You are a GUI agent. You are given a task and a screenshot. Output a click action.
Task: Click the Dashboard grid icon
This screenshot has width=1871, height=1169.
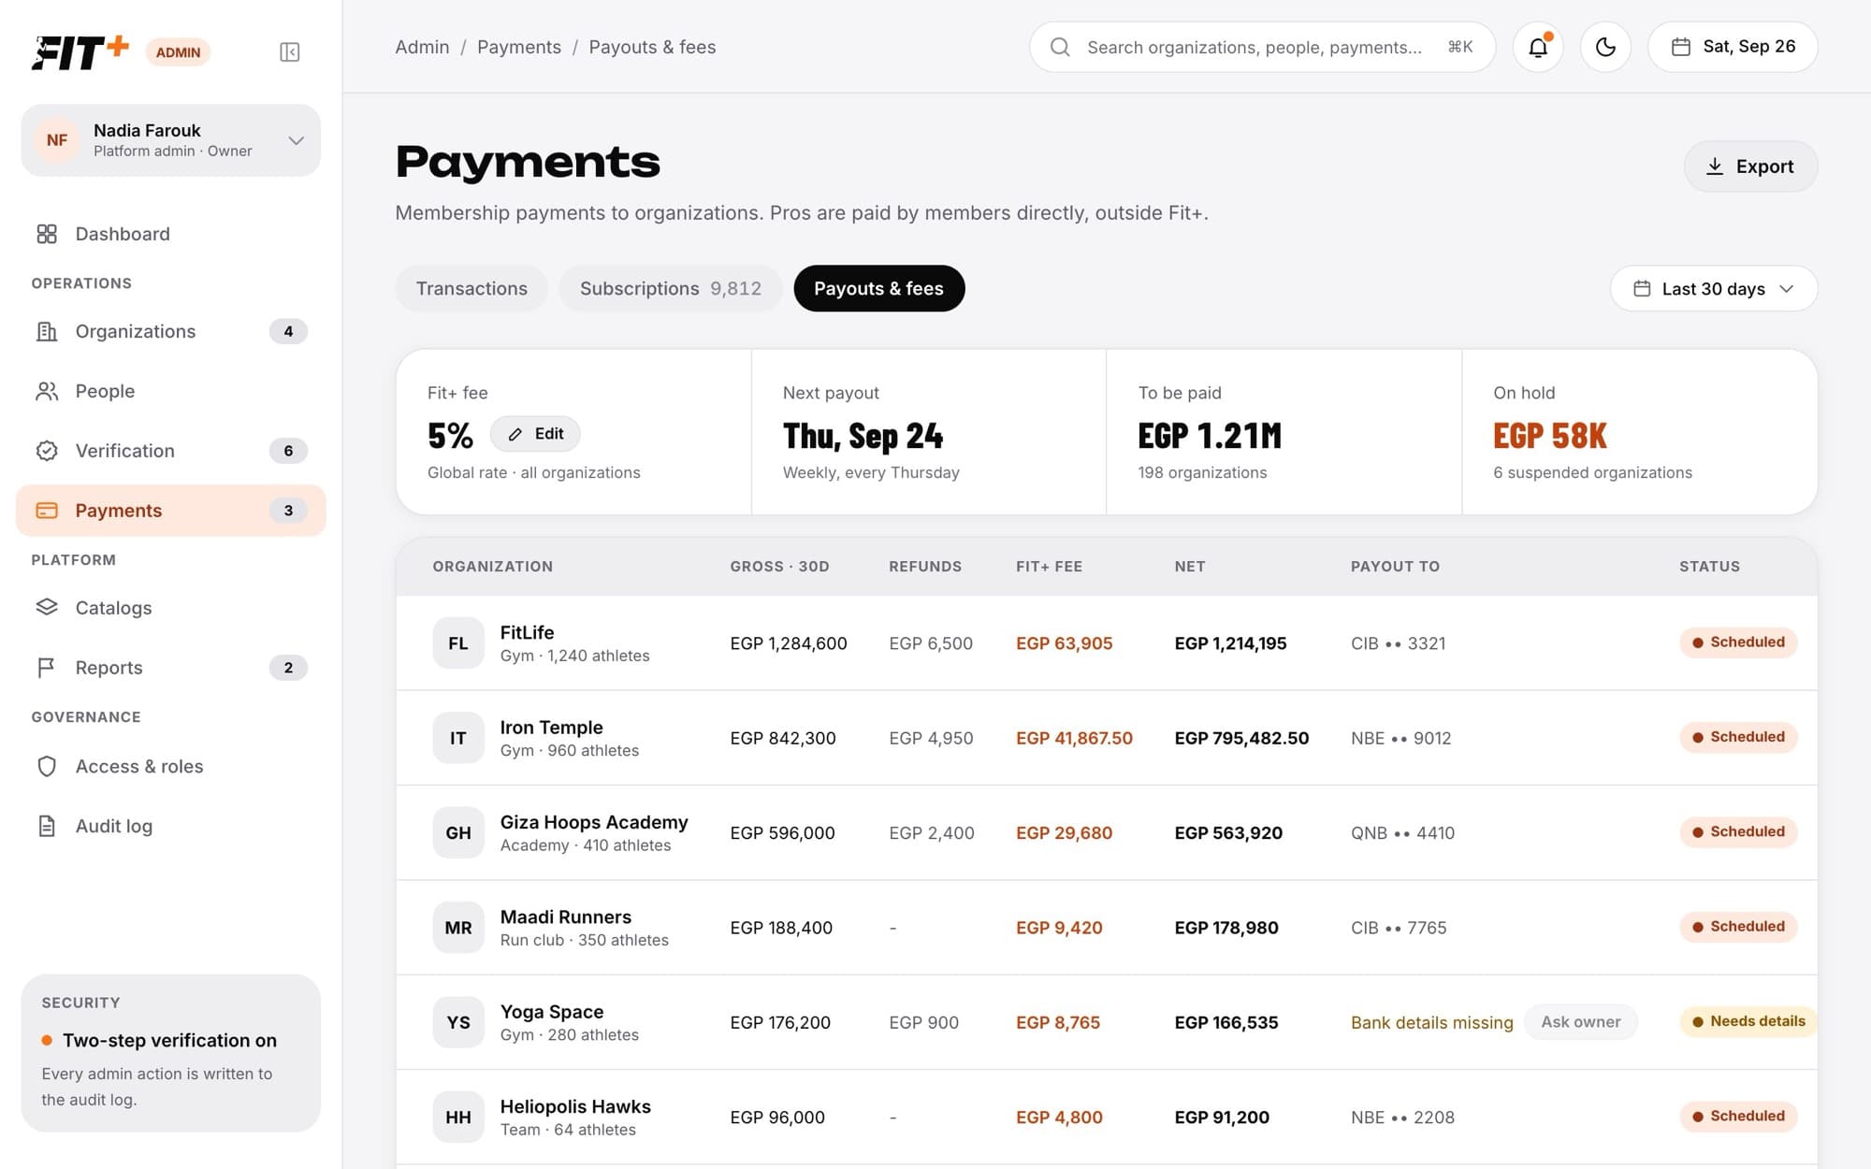point(47,234)
